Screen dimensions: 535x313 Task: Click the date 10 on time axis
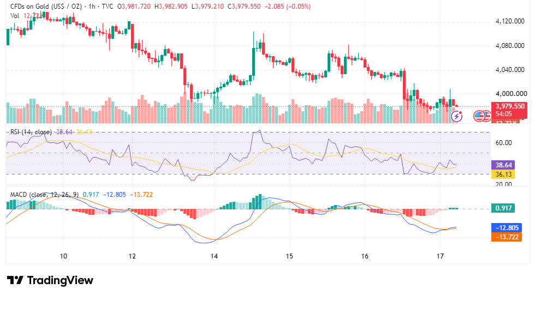tap(63, 256)
